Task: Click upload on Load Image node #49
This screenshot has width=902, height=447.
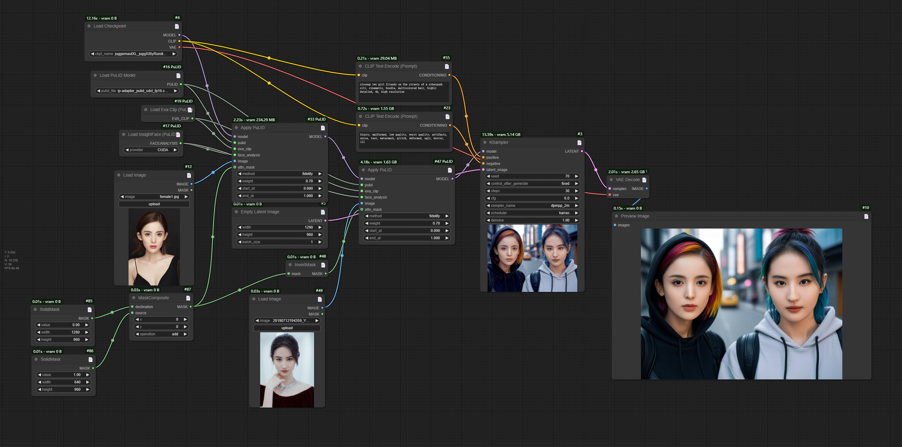Action: coord(287,328)
